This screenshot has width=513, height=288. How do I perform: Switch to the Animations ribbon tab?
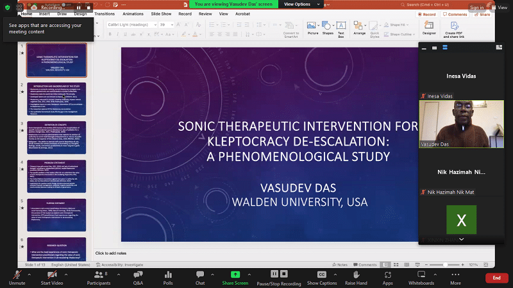point(133,13)
